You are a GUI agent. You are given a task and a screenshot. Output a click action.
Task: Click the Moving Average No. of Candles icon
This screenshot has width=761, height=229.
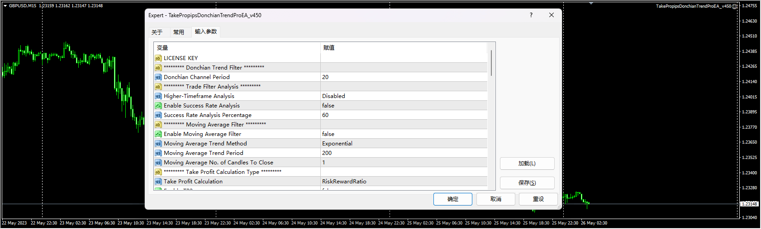(x=158, y=162)
